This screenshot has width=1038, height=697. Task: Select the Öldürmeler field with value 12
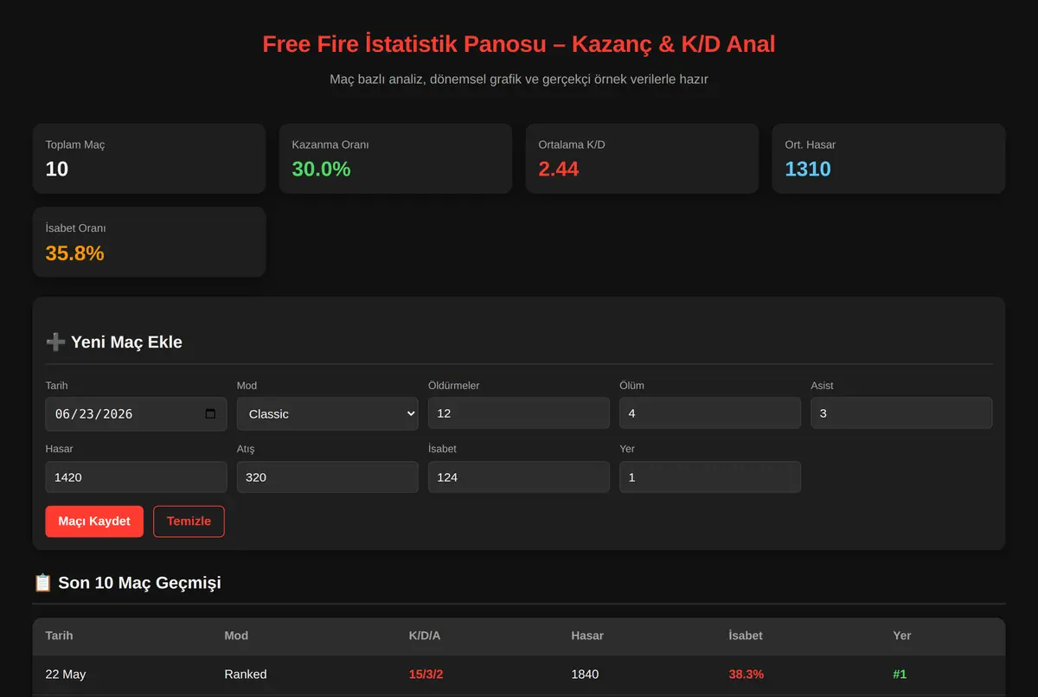pyautogui.click(x=519, y=413)
